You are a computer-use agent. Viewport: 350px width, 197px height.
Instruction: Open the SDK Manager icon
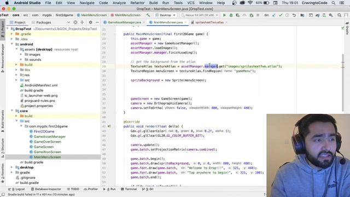click(331, 15)
